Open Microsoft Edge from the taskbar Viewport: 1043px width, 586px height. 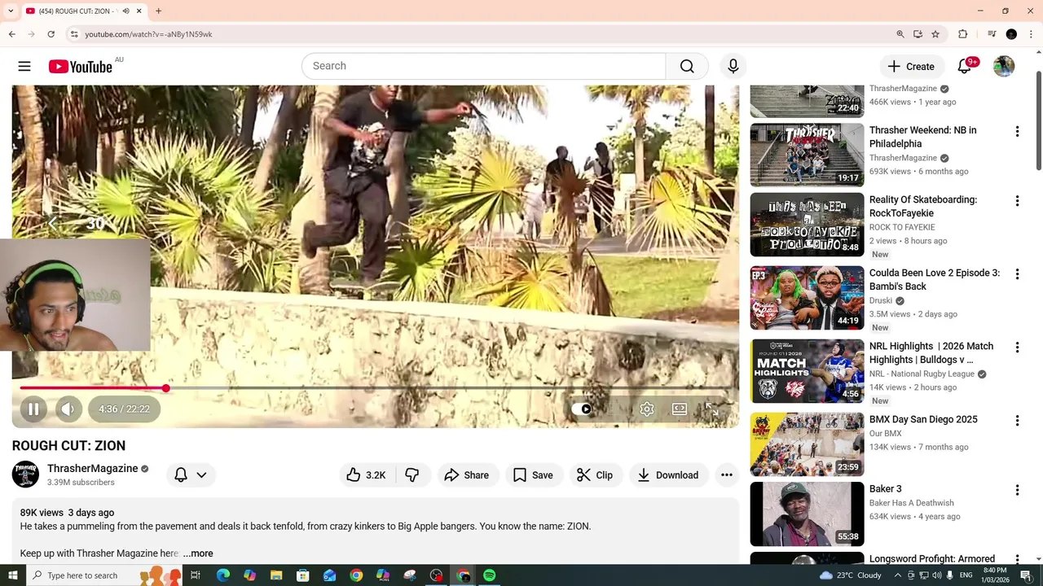pos(222,575)
